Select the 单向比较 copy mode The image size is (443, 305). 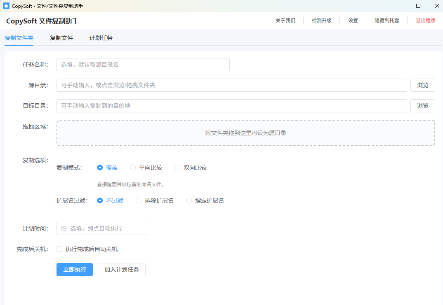point(146,168)
